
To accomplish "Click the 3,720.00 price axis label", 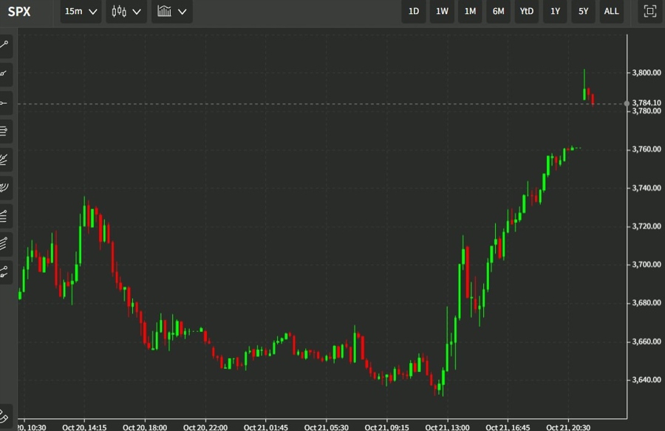I will pos(647,226).
